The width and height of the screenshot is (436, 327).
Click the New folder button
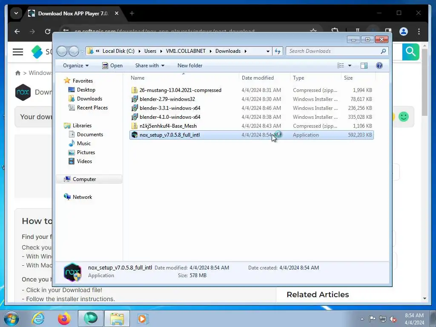coord(190,66)
